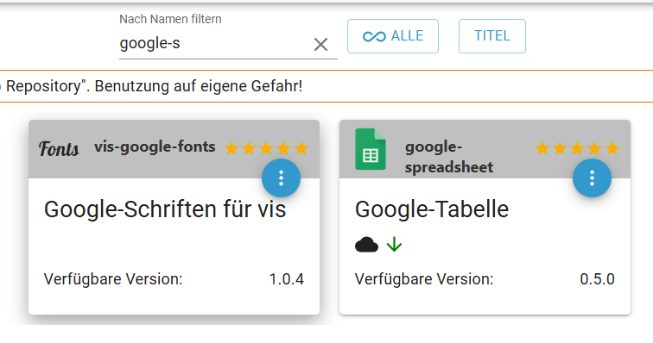Switch sorting with the TITEL button
The height and width of the screenshot is (343, 653).
click(x=491, y=36)
